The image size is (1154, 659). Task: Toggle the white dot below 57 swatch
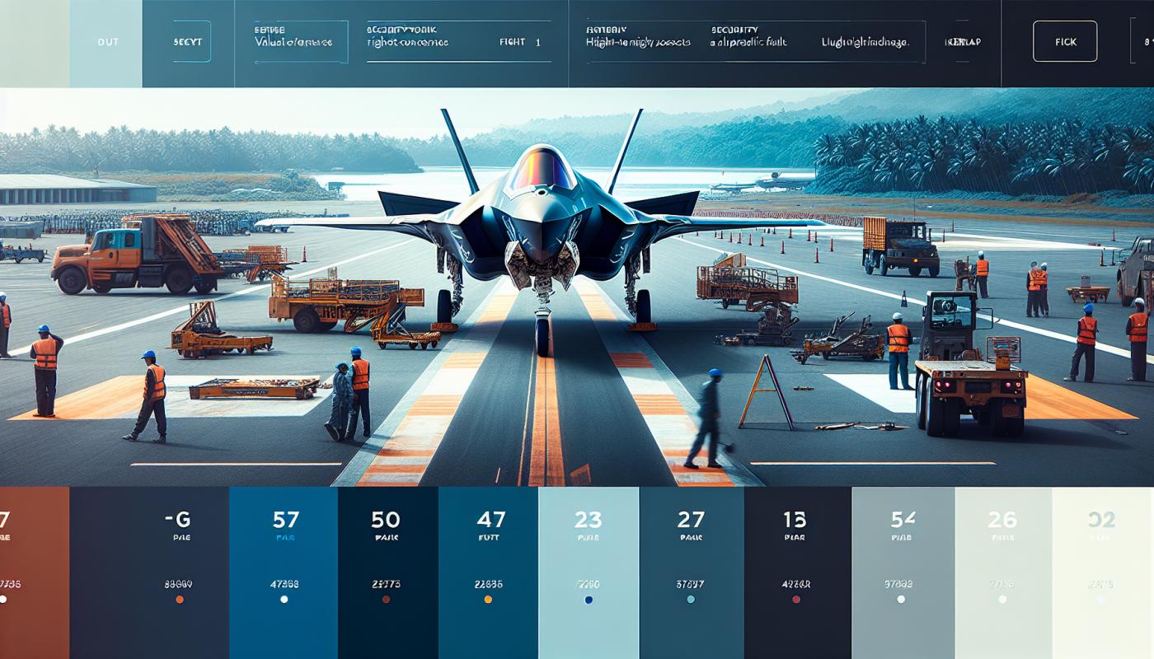[284, 600]
